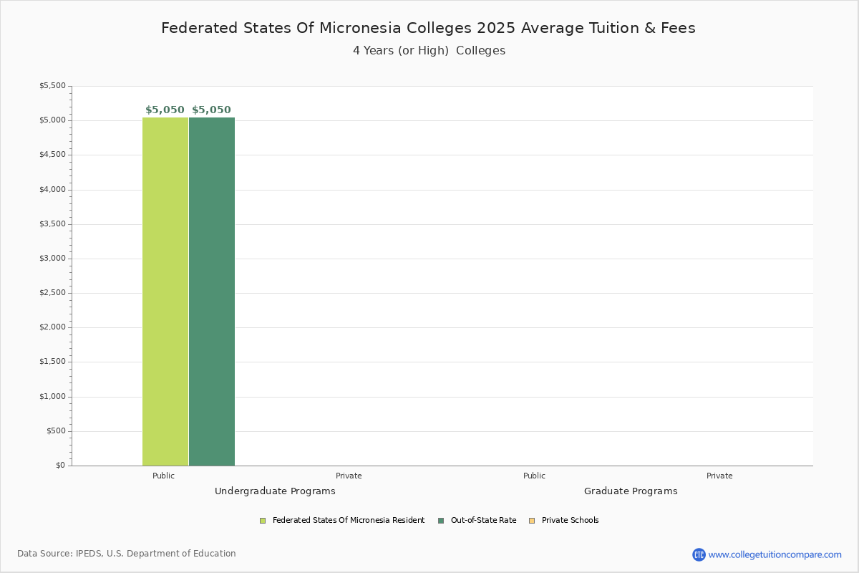Click the IPEDS Data Source text
Screen dimensions: 859x573
coord(127,554)
